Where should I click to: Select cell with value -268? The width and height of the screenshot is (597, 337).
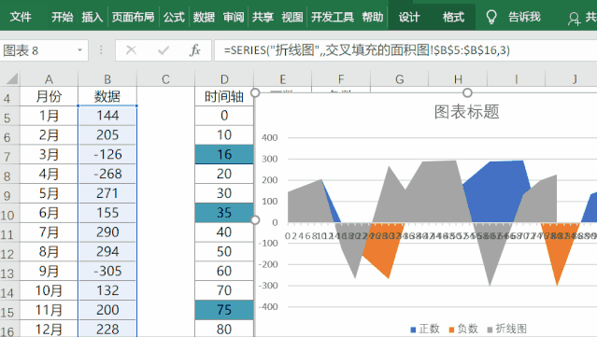pyautogui.click(x=107, y=174)
